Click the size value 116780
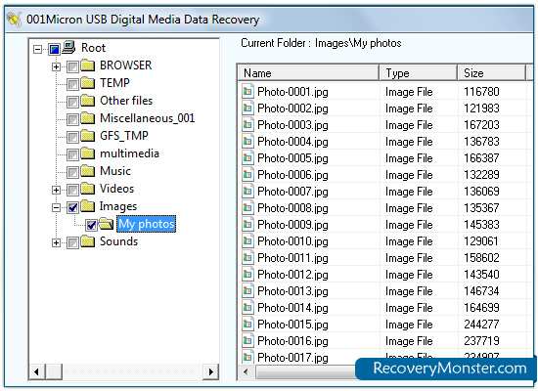Viewport: 538px width, 391px height. [x=481, y=92]
